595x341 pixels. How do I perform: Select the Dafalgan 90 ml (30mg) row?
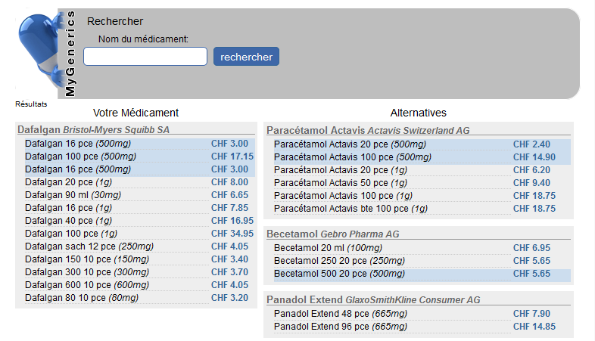tap(139, 195)
